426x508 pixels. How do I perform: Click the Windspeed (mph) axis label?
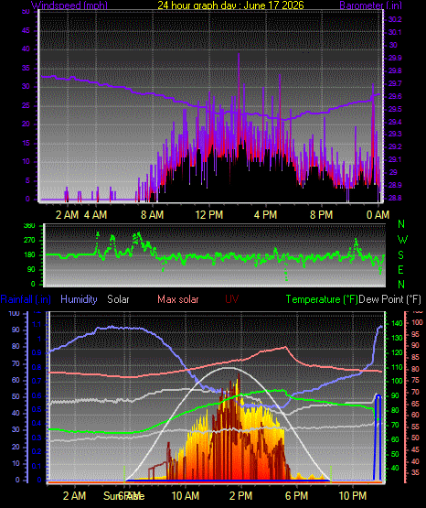[x=69, y=5]
